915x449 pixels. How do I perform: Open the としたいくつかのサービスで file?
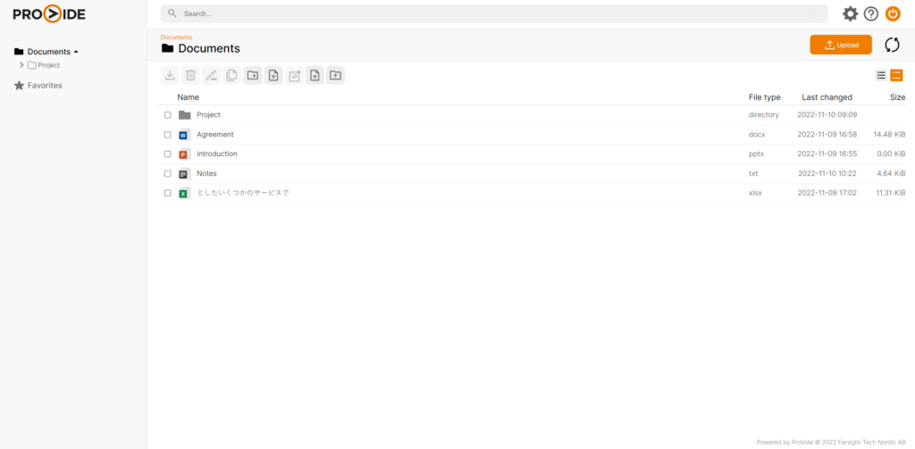[243, 193]
